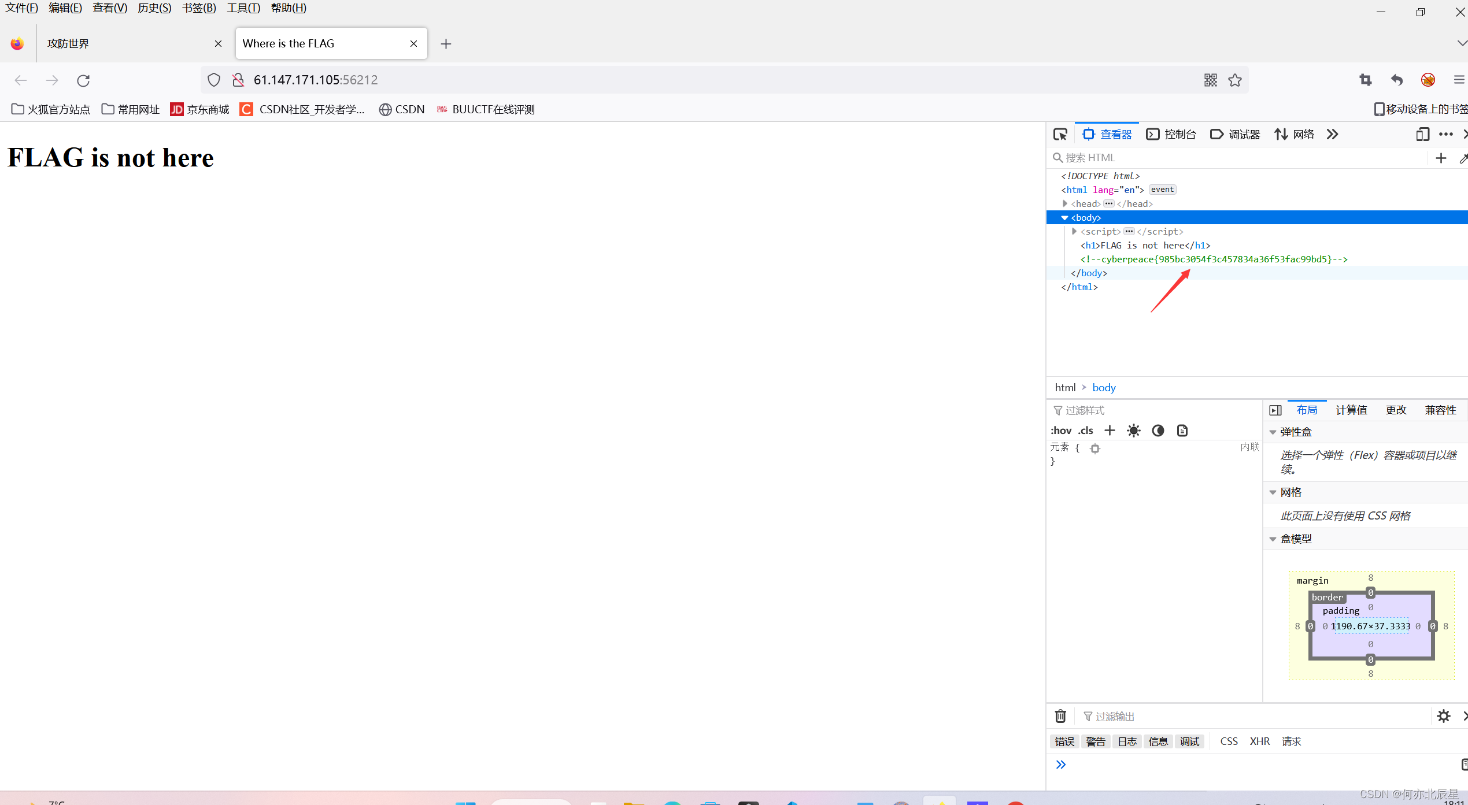Close the 'Where is the FLAG' tab
Screen dimensions: 1468x805
[413, 43]
